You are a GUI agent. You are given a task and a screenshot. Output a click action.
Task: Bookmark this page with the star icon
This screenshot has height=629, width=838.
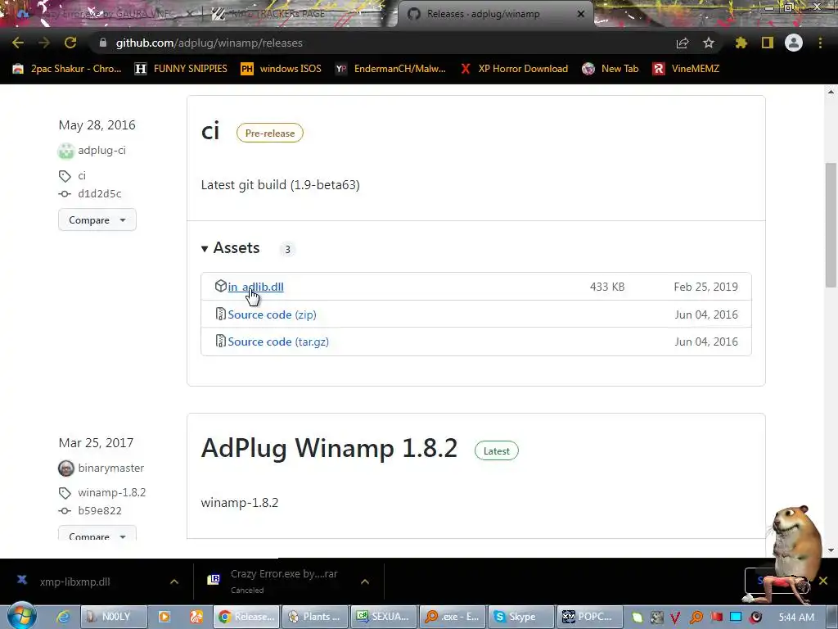709,43
